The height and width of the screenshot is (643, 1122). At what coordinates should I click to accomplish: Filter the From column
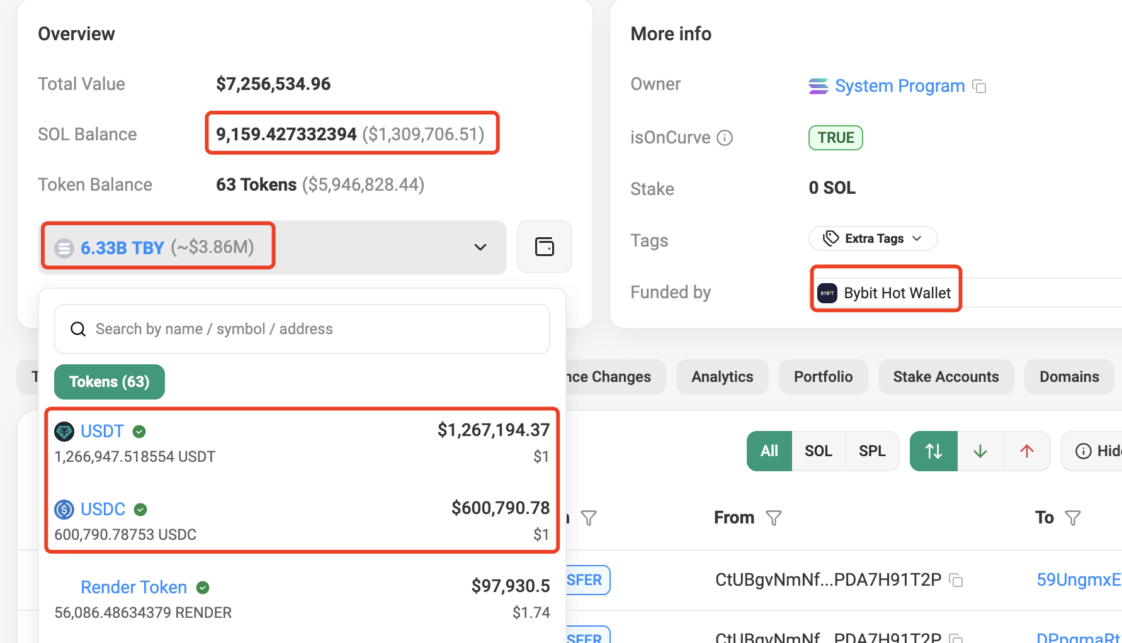coord(773,518)
